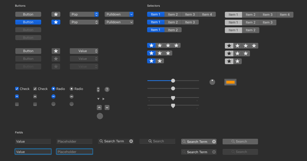Click the circular rotary knob dial
Screen dimensions: 307x161
[212, 82]
